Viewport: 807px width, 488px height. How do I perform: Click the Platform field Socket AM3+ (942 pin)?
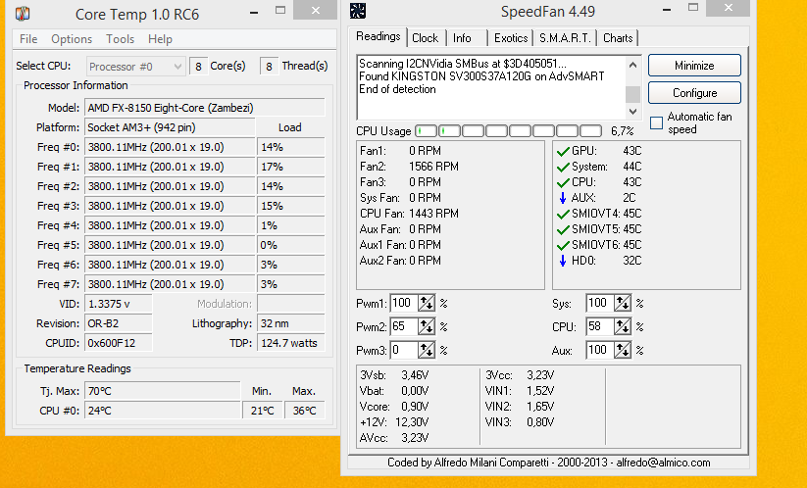click(x=170, y=127)
